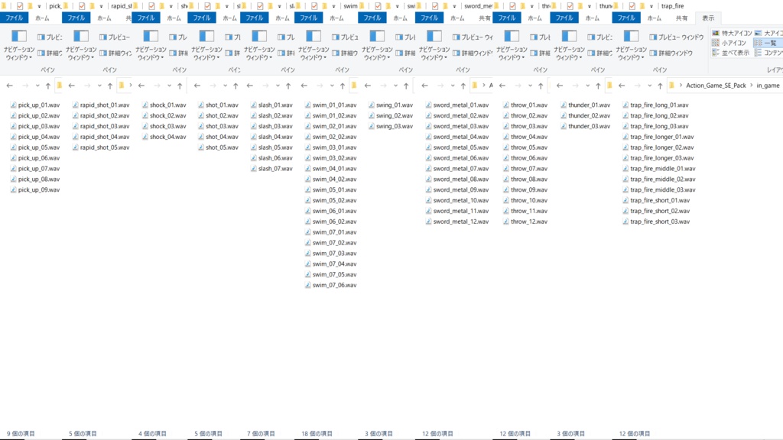Open quick access dropdown in rapid_shot title bar
783x440 pixels.
(101, 6)
